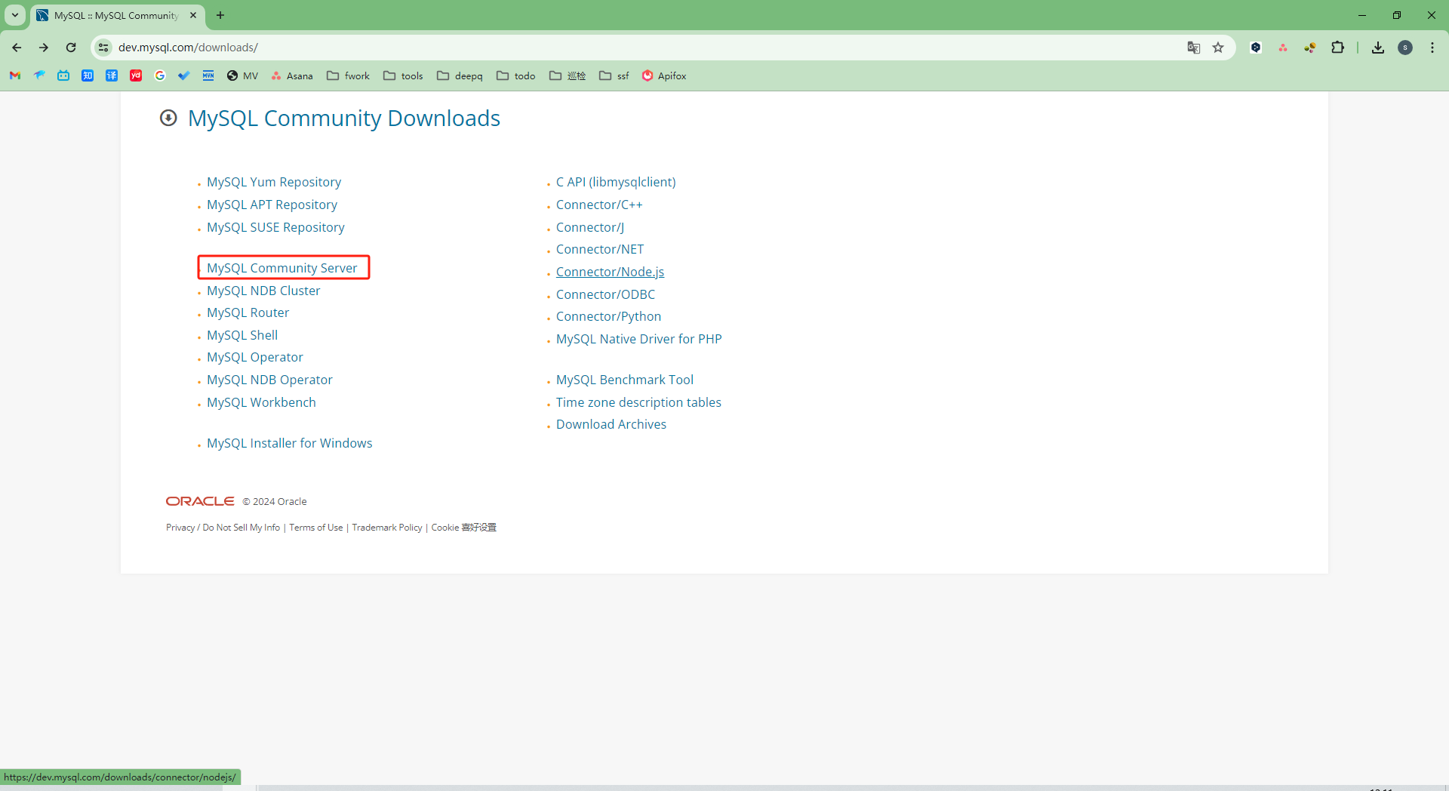Open MySQL Installer for Windows link

(290, 443)
